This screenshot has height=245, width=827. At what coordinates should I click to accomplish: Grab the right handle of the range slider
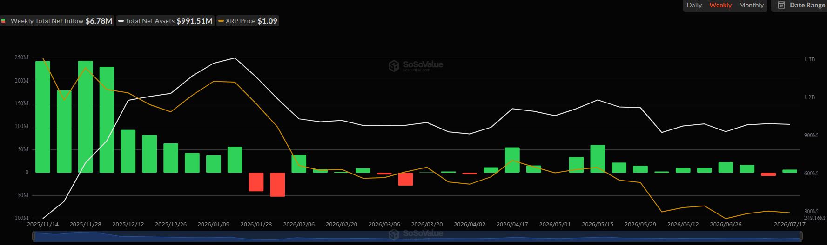pos(801,237)
